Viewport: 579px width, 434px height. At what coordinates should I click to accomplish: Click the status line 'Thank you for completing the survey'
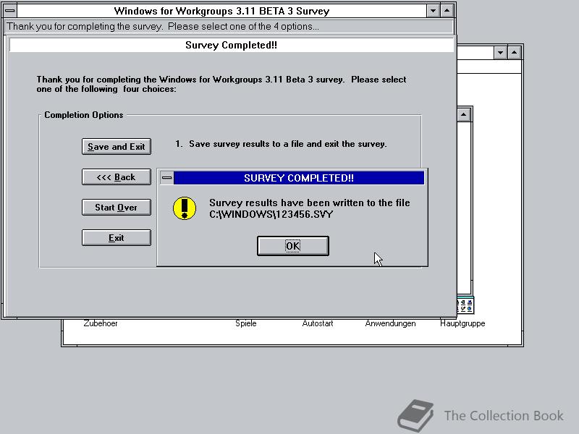[x=229, y=27]
